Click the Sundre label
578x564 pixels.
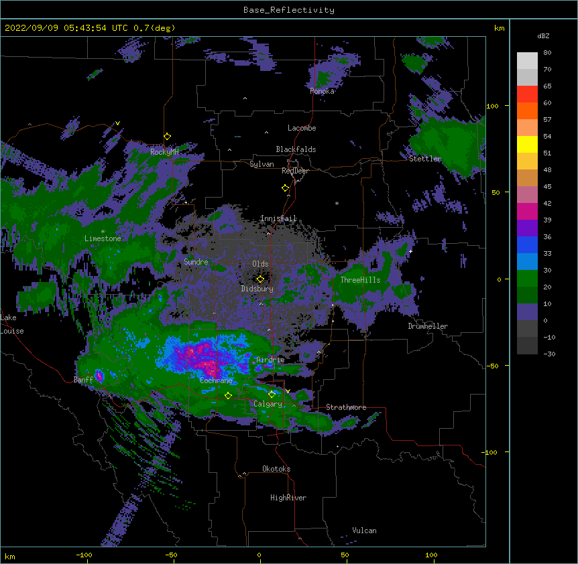pos(196,262)
